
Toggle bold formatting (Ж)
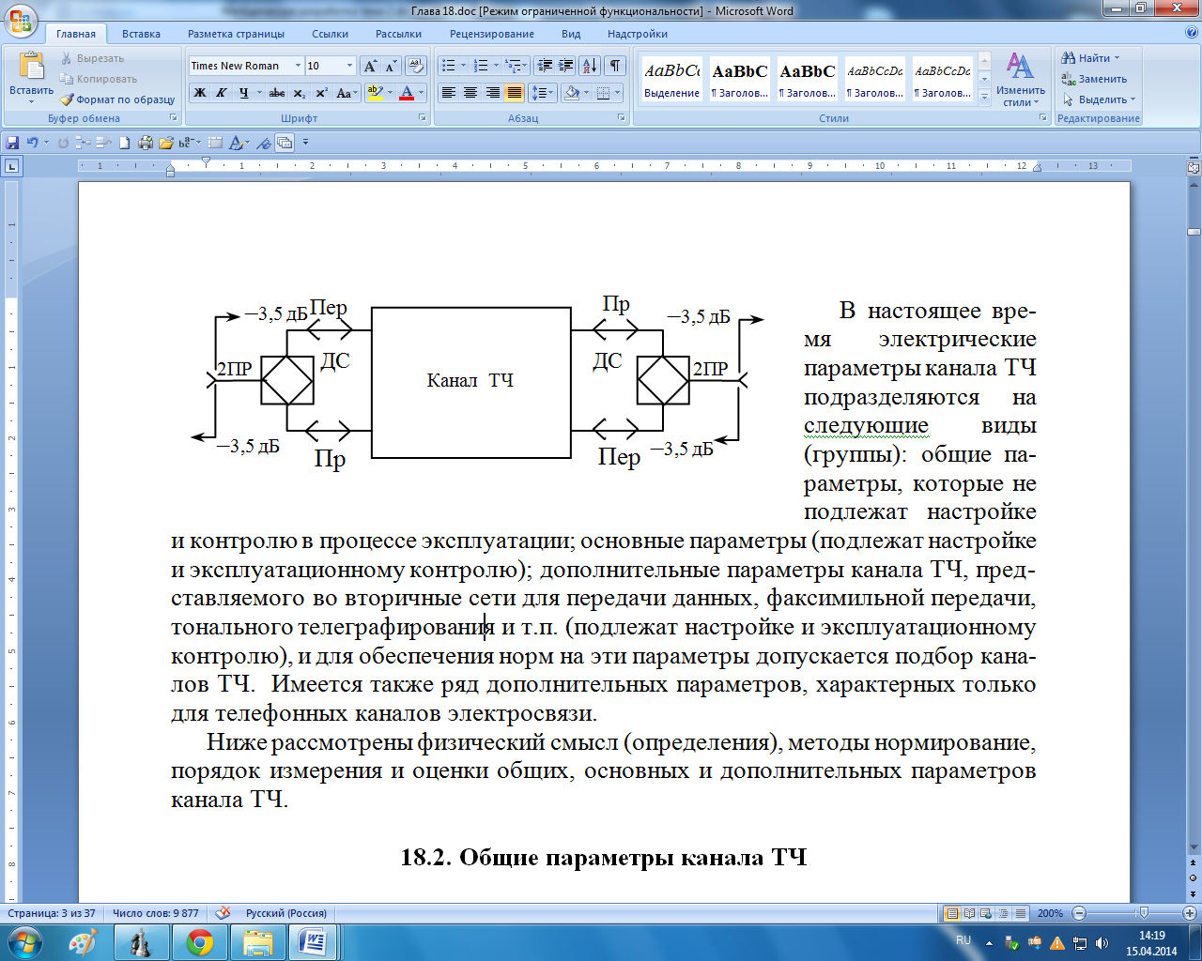coord(199,93)
